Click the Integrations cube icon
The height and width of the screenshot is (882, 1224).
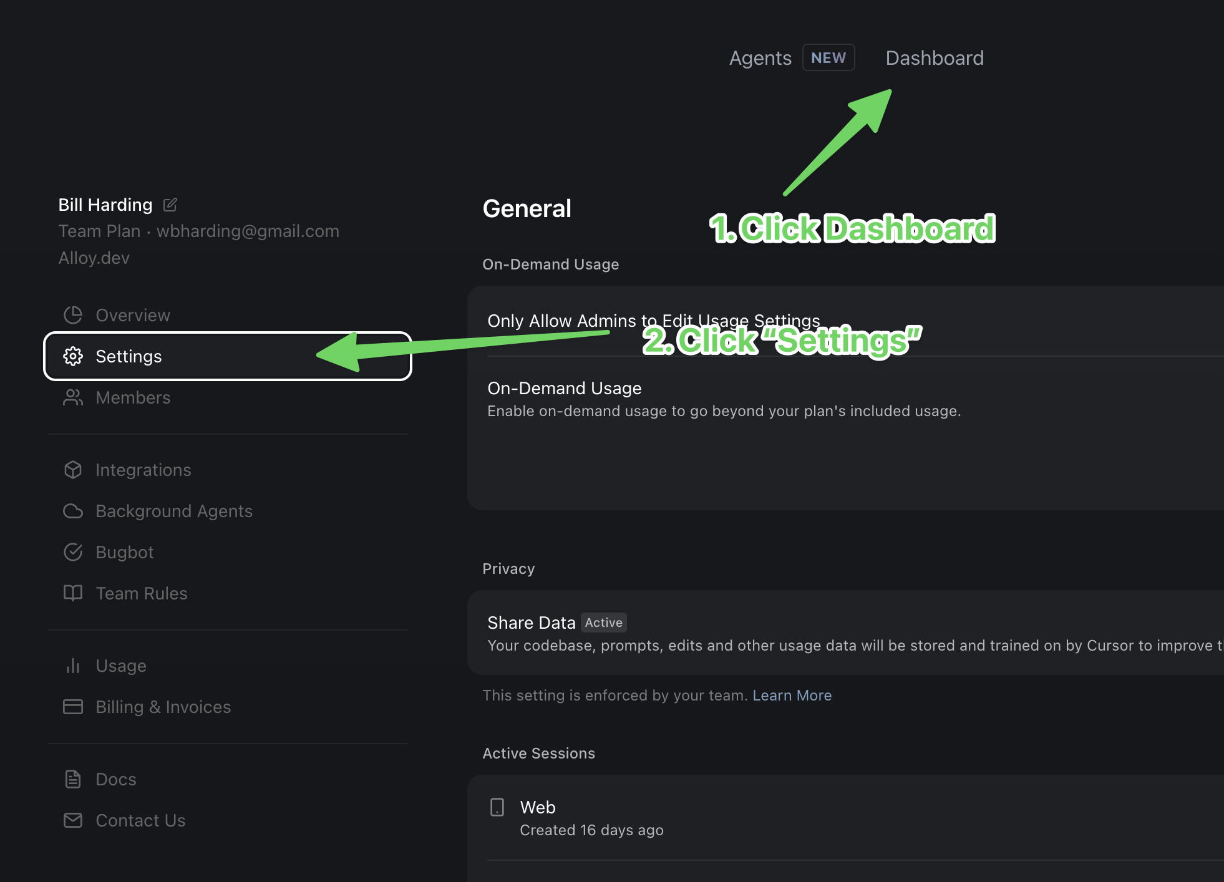pyautogui.click(x=73, y=470)
